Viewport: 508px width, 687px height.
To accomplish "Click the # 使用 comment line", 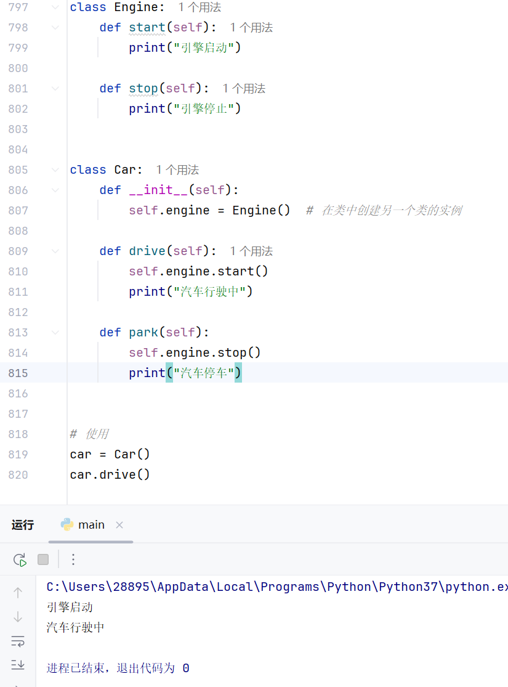I will click(x=89, y=434).
